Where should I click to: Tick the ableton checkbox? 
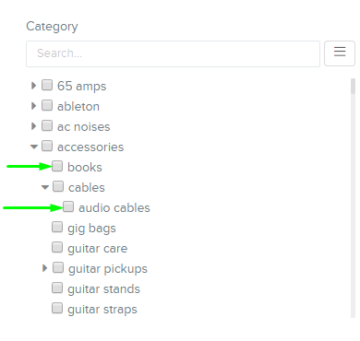[x=47, y=105]
